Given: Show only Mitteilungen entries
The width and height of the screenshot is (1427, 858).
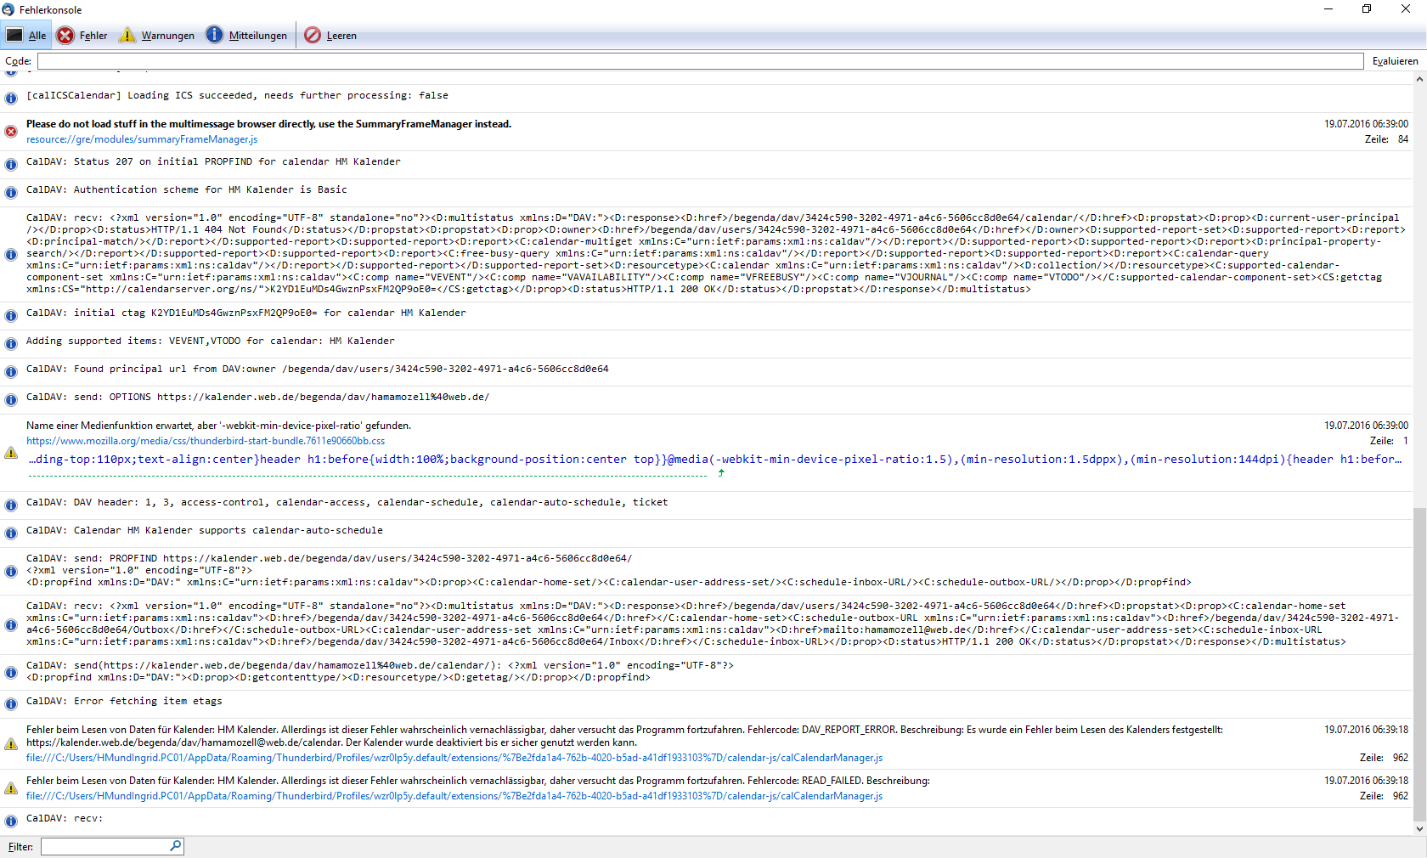Looking at the screenshot, I should tap(247, 35).
